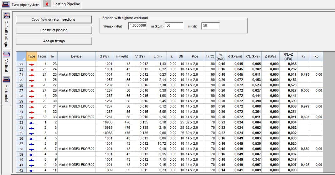The image size is (335, 175).
Task: Click the blue return arrow in row 33
Action: click(x=32, y=122)
